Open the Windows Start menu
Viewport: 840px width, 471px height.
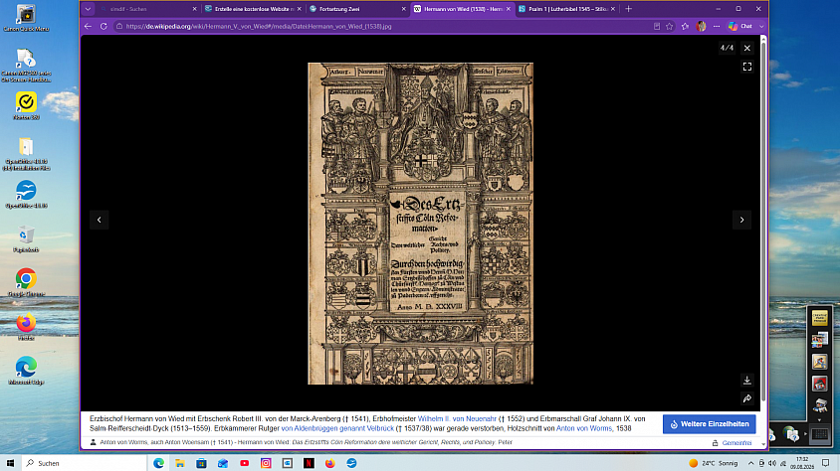click(x=10, y=463)
